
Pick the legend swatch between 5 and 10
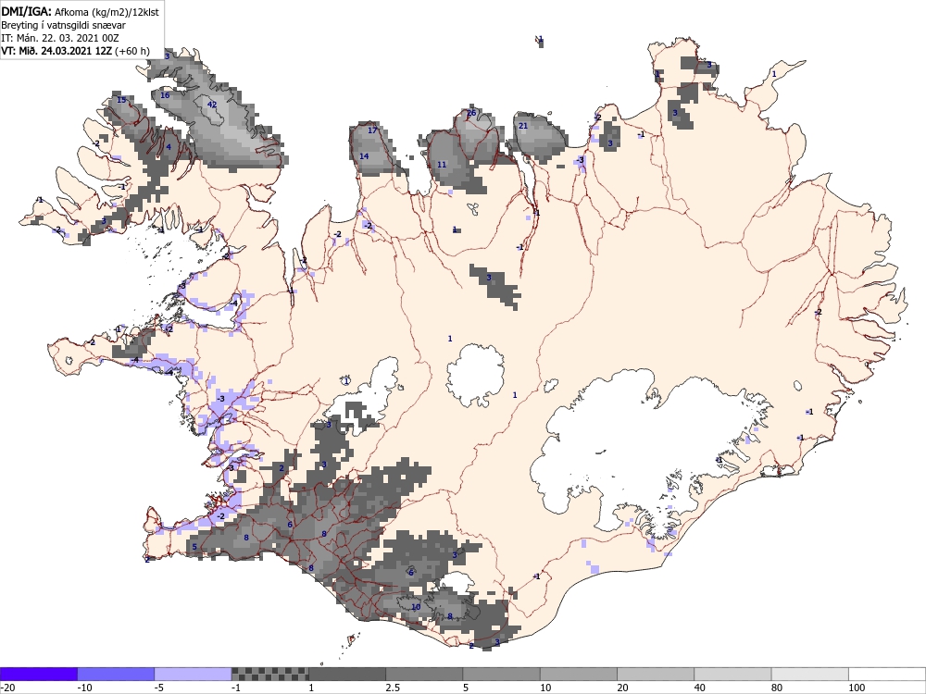pos(501,674)
